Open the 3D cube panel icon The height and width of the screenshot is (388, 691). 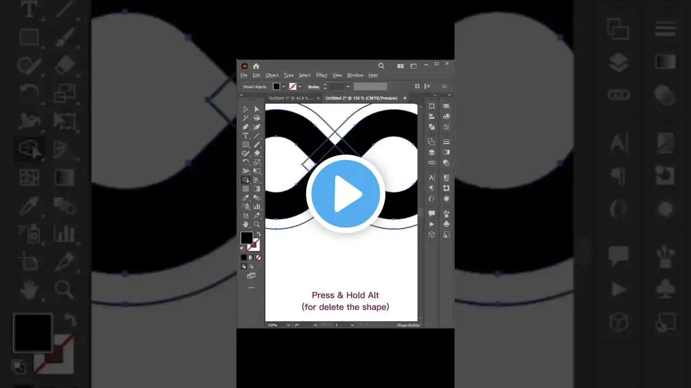(x=431, y=234)
